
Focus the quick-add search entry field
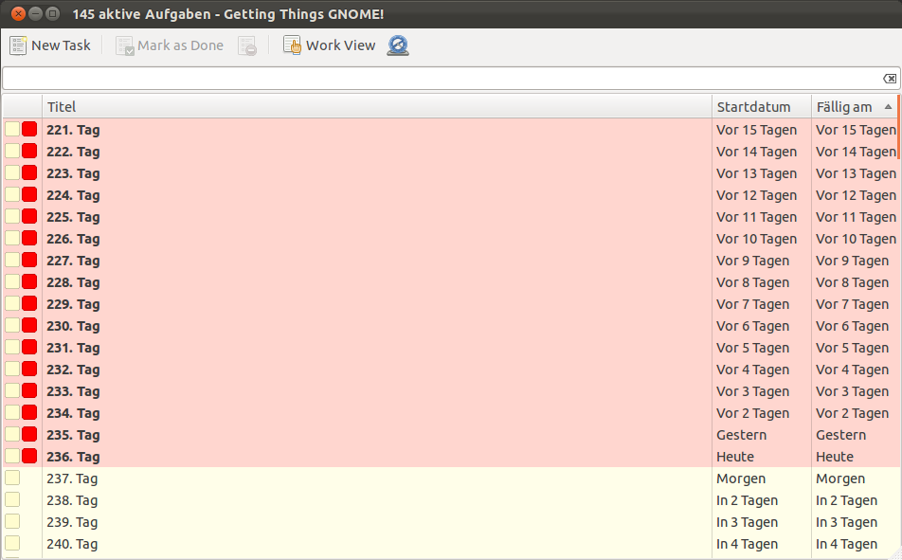click(443, 79)
